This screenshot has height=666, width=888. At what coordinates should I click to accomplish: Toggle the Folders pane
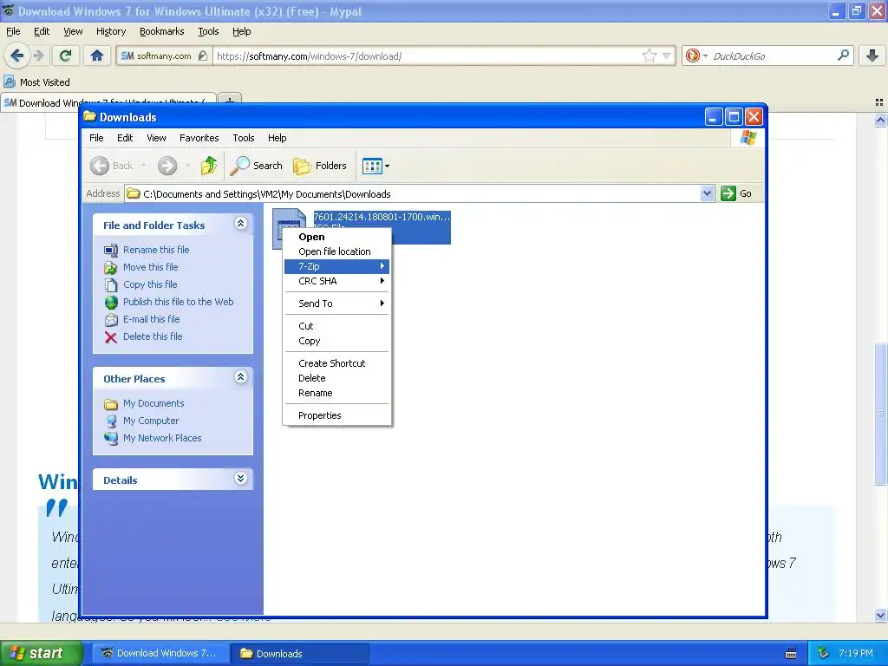point(320,166)
